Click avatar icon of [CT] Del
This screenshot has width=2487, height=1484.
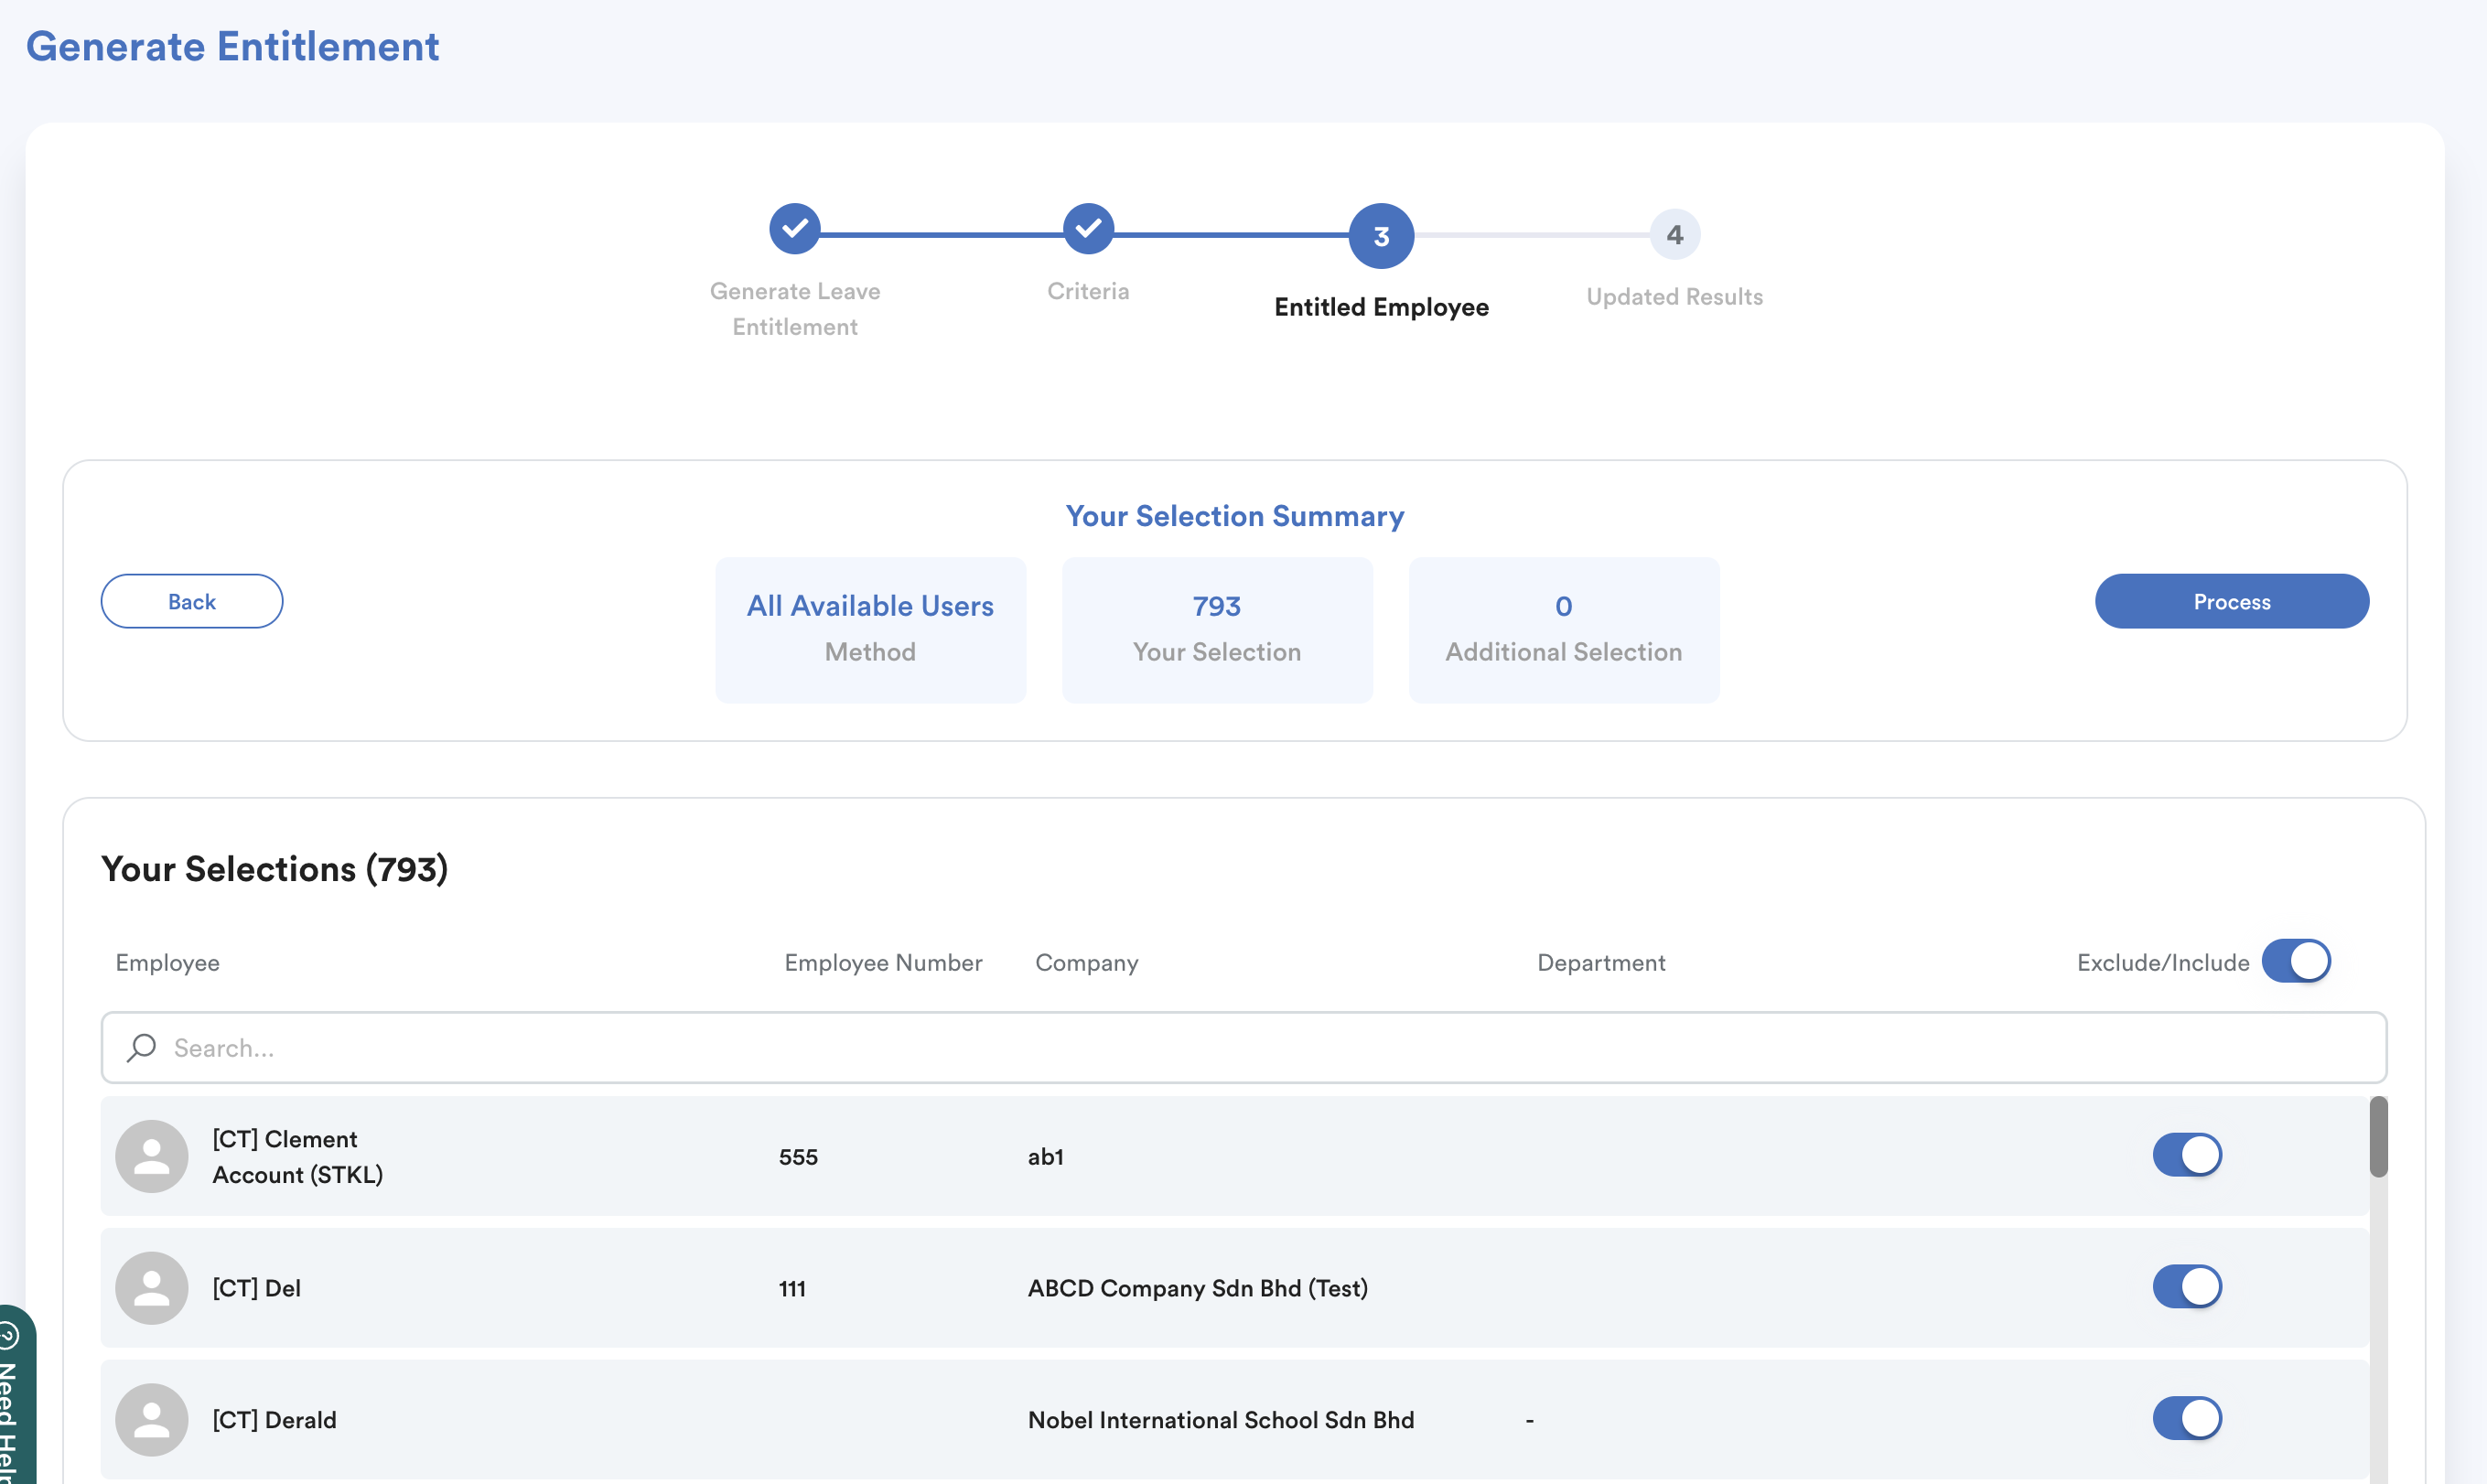pyautogui.click(x=152, y=1287)
